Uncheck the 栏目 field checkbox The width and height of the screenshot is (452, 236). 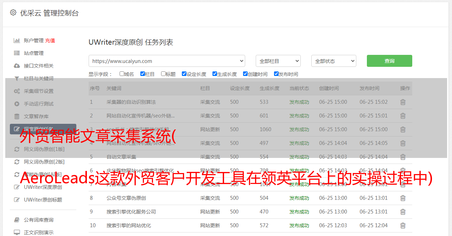142,74
